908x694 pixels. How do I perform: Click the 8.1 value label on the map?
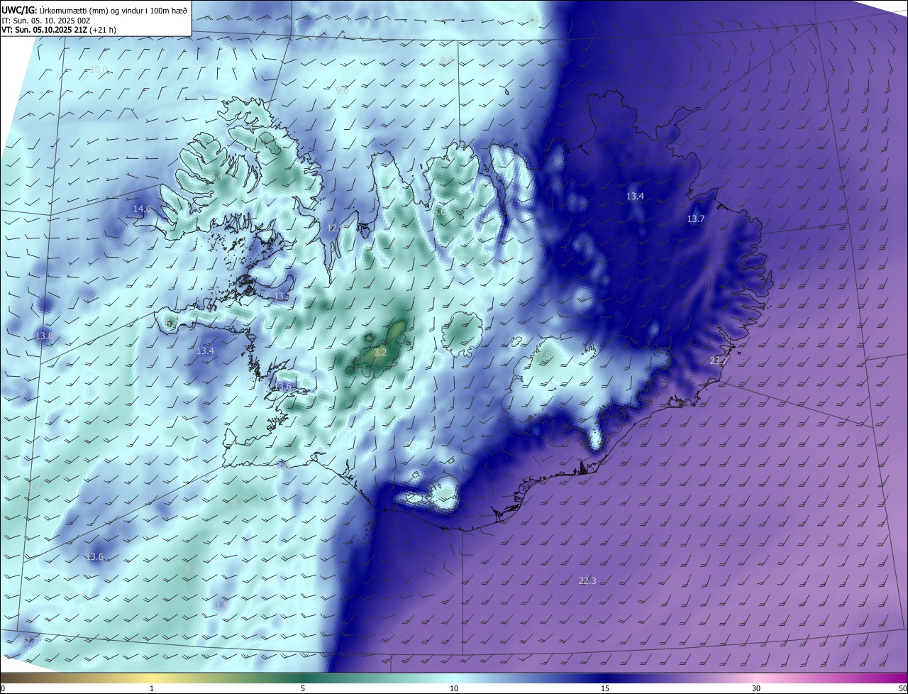click(x=238, y=503)
